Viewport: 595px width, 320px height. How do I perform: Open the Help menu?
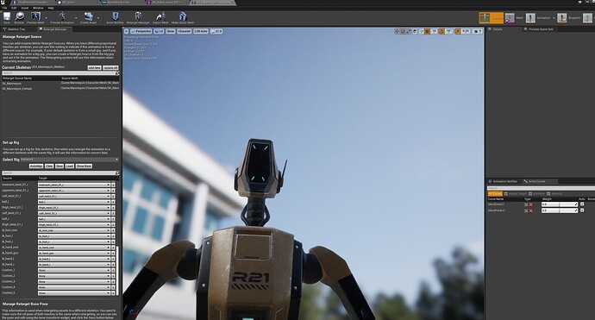[x=51, y=8]
